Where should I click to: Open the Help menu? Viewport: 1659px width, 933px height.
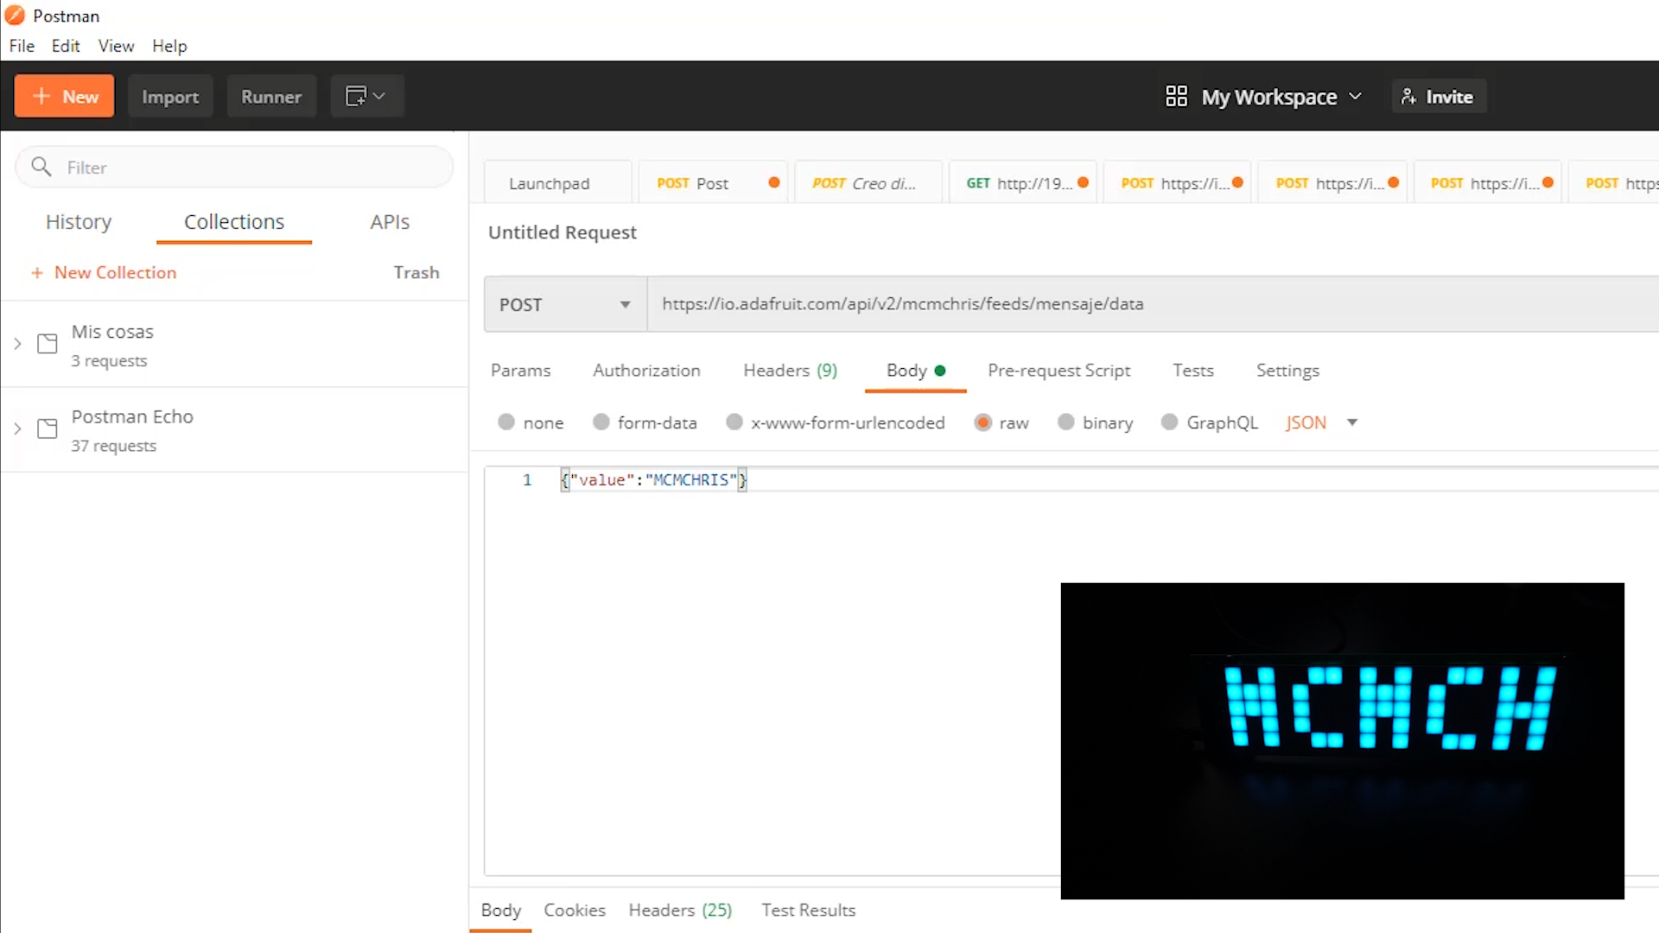169,46
